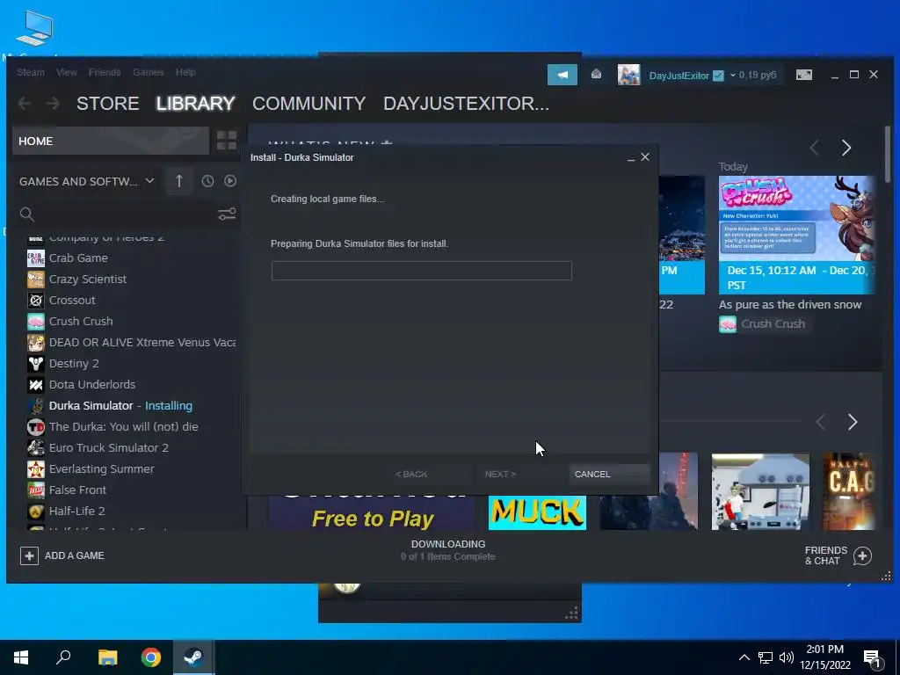Open Google Chrome from the taskbar

[151, 657]
